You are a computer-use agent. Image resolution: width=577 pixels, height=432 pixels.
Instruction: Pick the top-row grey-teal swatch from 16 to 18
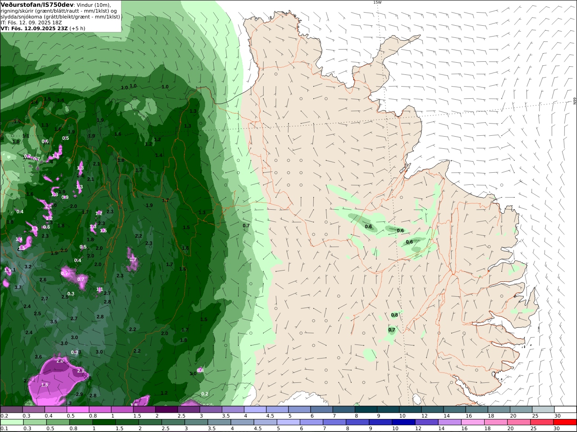[x=477, y=409]
